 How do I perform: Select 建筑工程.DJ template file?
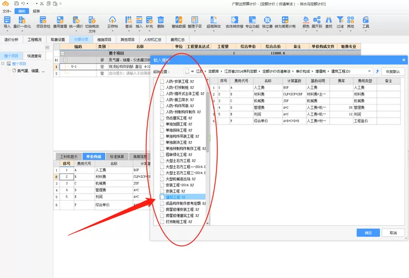pos(183,197)
